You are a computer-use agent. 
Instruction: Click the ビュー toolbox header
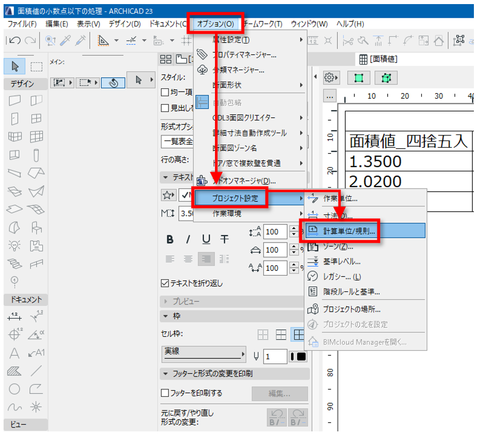[26, 424]
